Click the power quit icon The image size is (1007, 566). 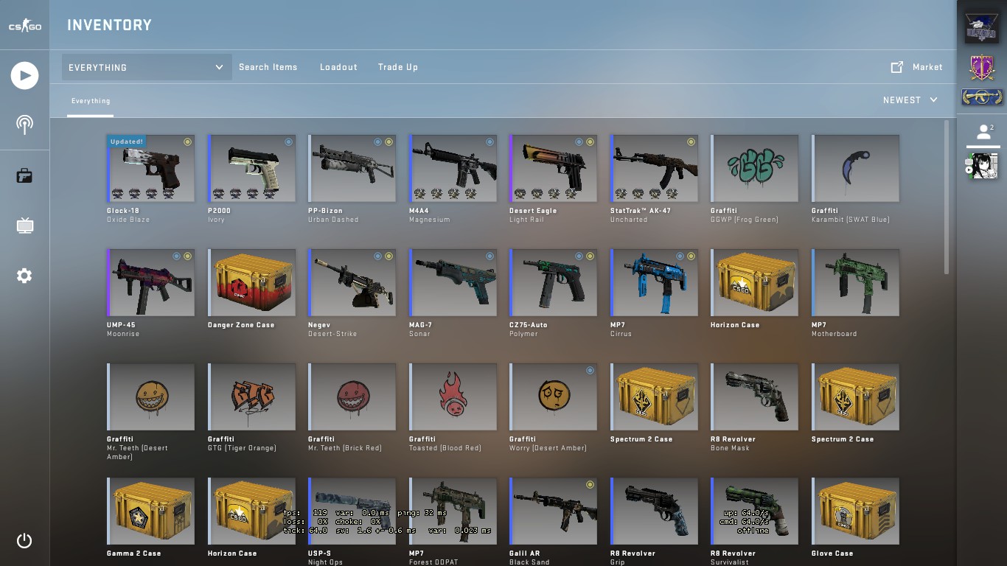pos(24,541)
